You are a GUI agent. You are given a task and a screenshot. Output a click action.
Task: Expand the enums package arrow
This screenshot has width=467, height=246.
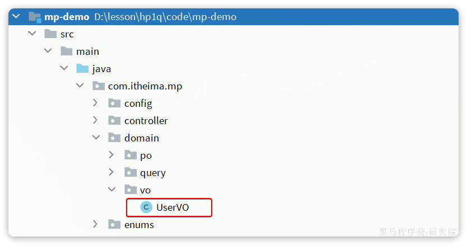(95, 225)
